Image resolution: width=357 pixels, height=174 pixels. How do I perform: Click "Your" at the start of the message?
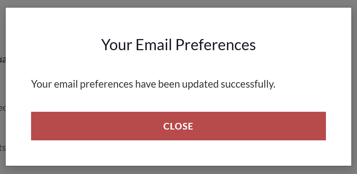(41, 84)
